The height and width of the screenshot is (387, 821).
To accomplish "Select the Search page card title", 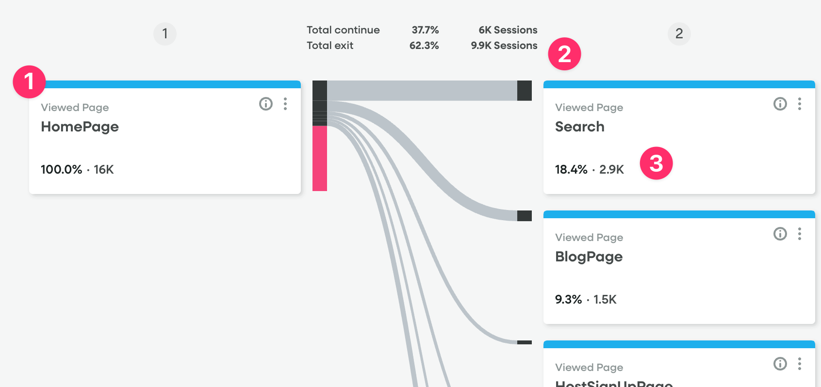I will [580, 127].
